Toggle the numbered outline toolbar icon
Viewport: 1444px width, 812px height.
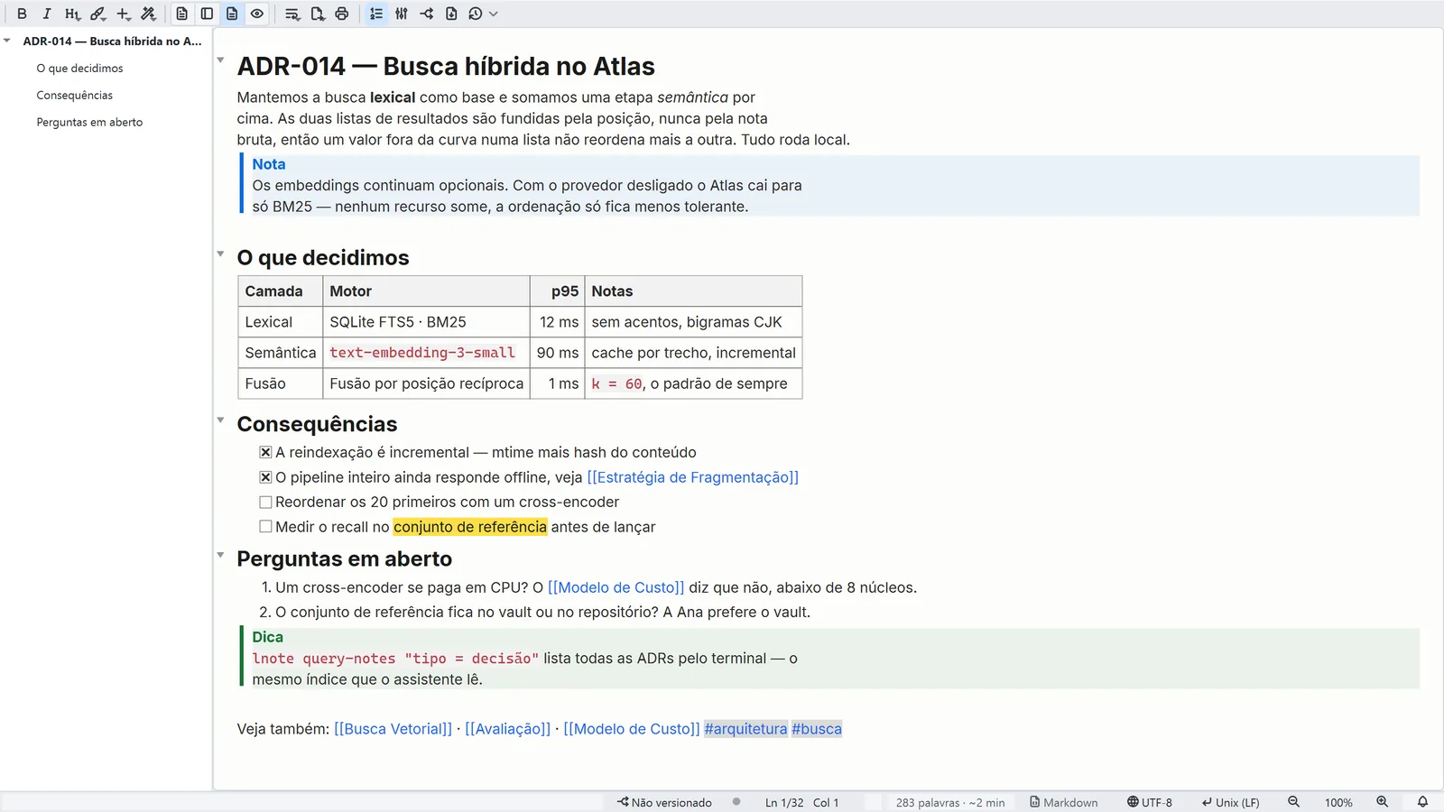tap(376, 14)
